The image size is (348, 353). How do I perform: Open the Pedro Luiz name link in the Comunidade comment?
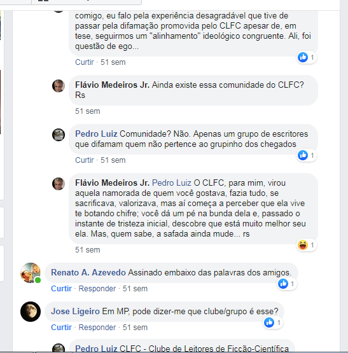[x=96, y=134]
